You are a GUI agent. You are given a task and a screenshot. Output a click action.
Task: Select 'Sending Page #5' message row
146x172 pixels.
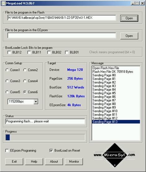[116, 93]
